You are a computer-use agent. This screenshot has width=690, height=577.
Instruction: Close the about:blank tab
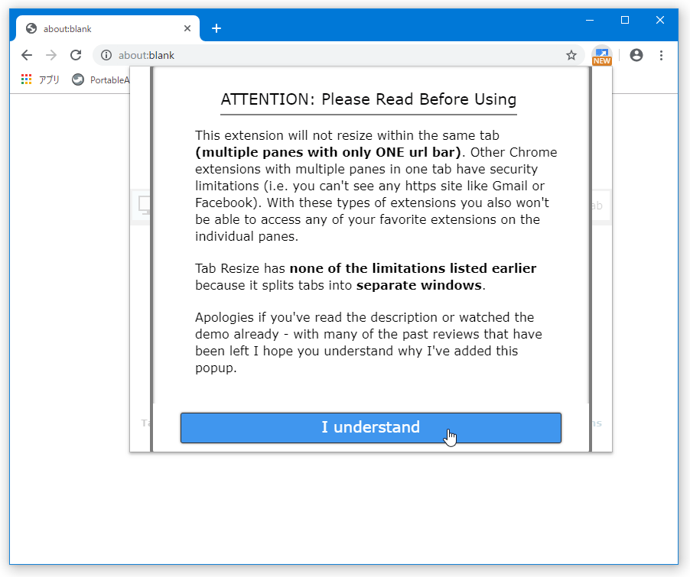coord(187,28)
